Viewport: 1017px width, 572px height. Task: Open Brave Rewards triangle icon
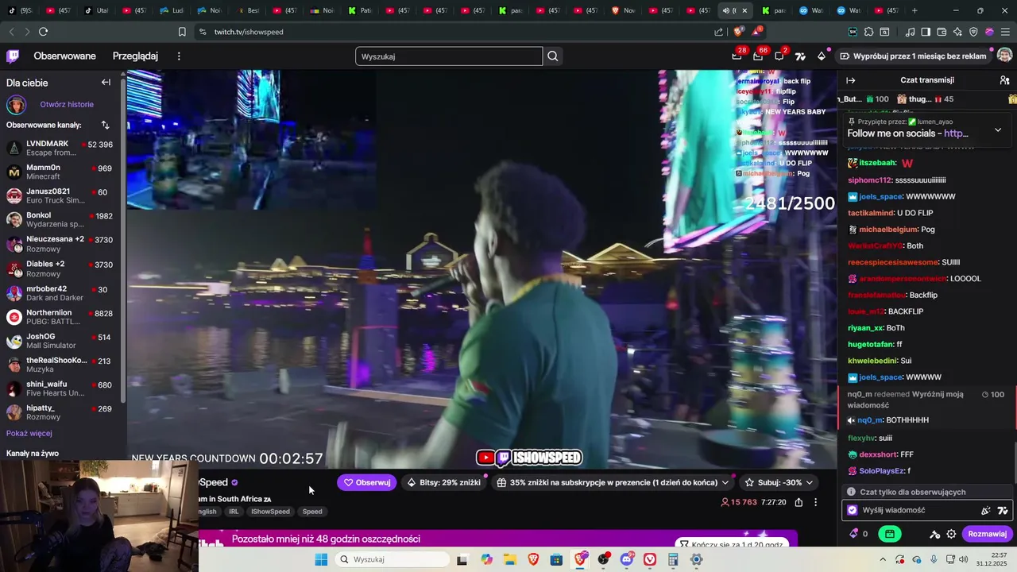click(756, 32)
